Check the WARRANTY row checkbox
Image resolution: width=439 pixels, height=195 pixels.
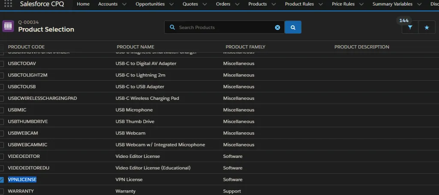1,192
